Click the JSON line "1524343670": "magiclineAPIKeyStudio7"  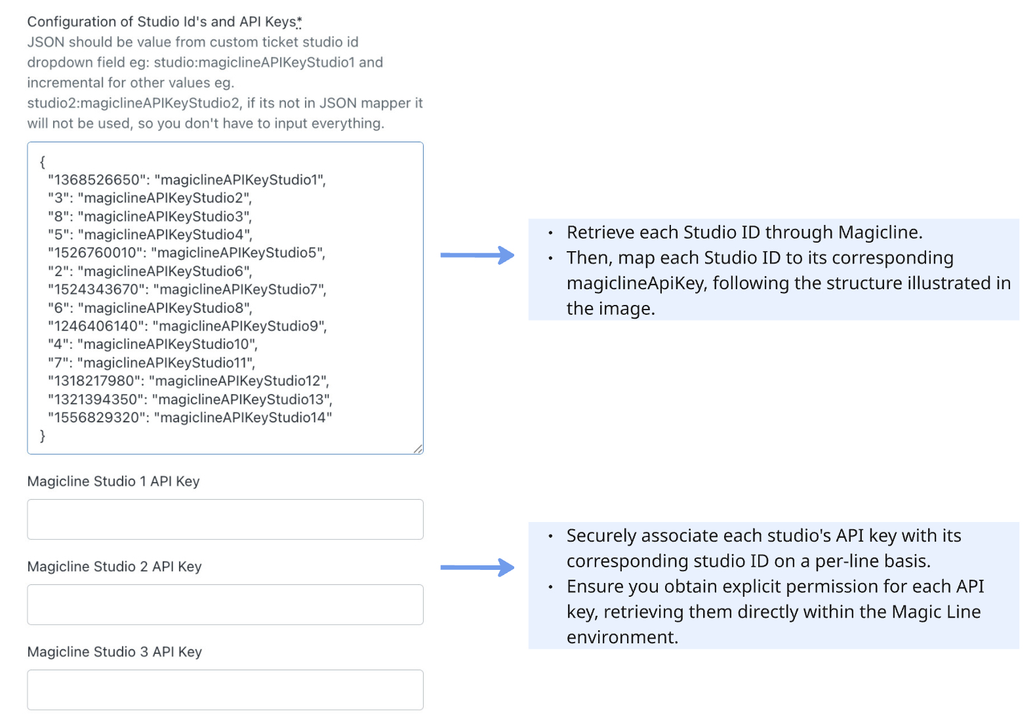187,290
